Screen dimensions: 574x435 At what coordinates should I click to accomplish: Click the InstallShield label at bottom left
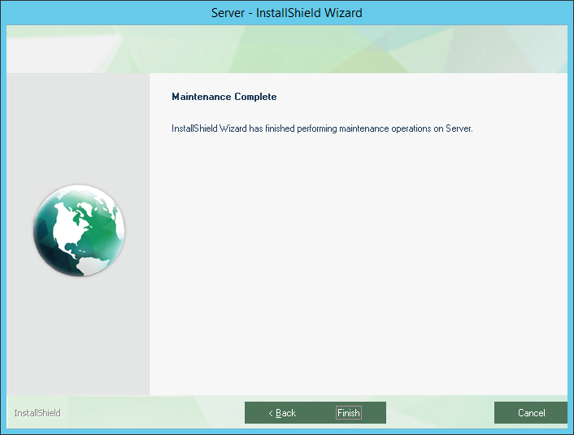click(37, 413)
